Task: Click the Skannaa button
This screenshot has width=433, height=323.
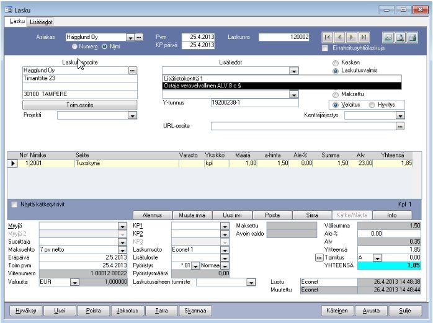Action: pos(195,311)
